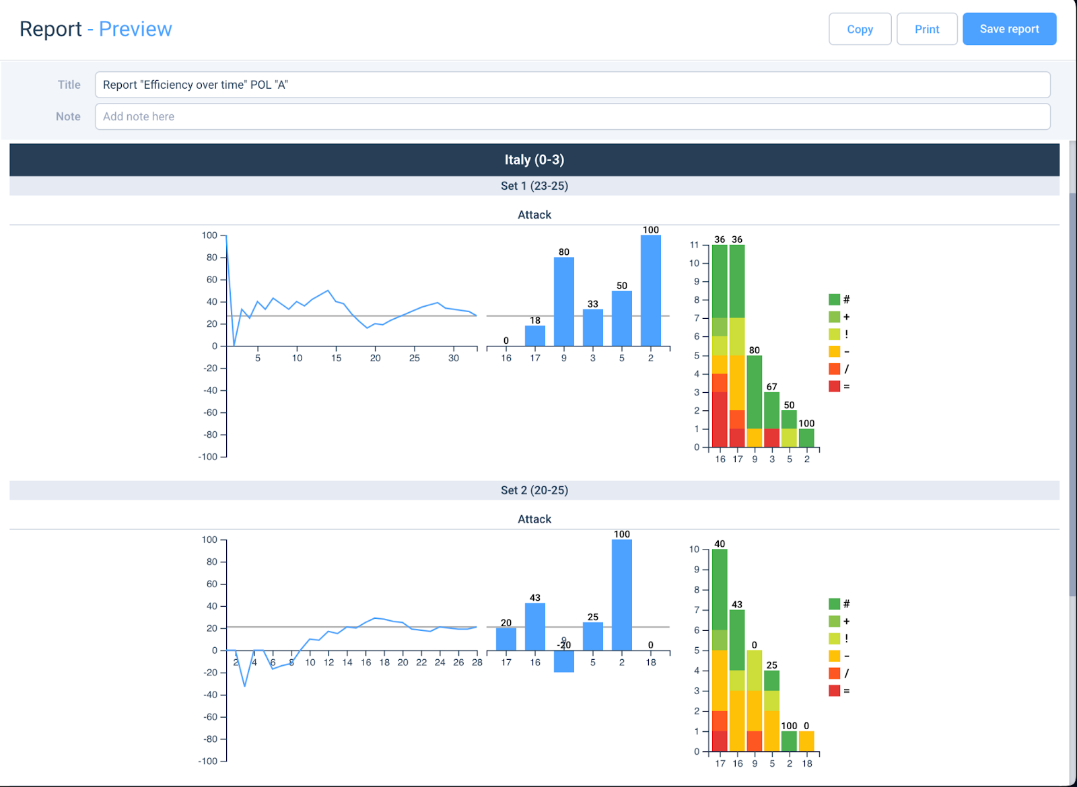The width and height of the screenshot is (1077, 787).
Task: Click the Set 2 stacked bar labeled 40
Action: pyautogui.click(x=720, y=650)
